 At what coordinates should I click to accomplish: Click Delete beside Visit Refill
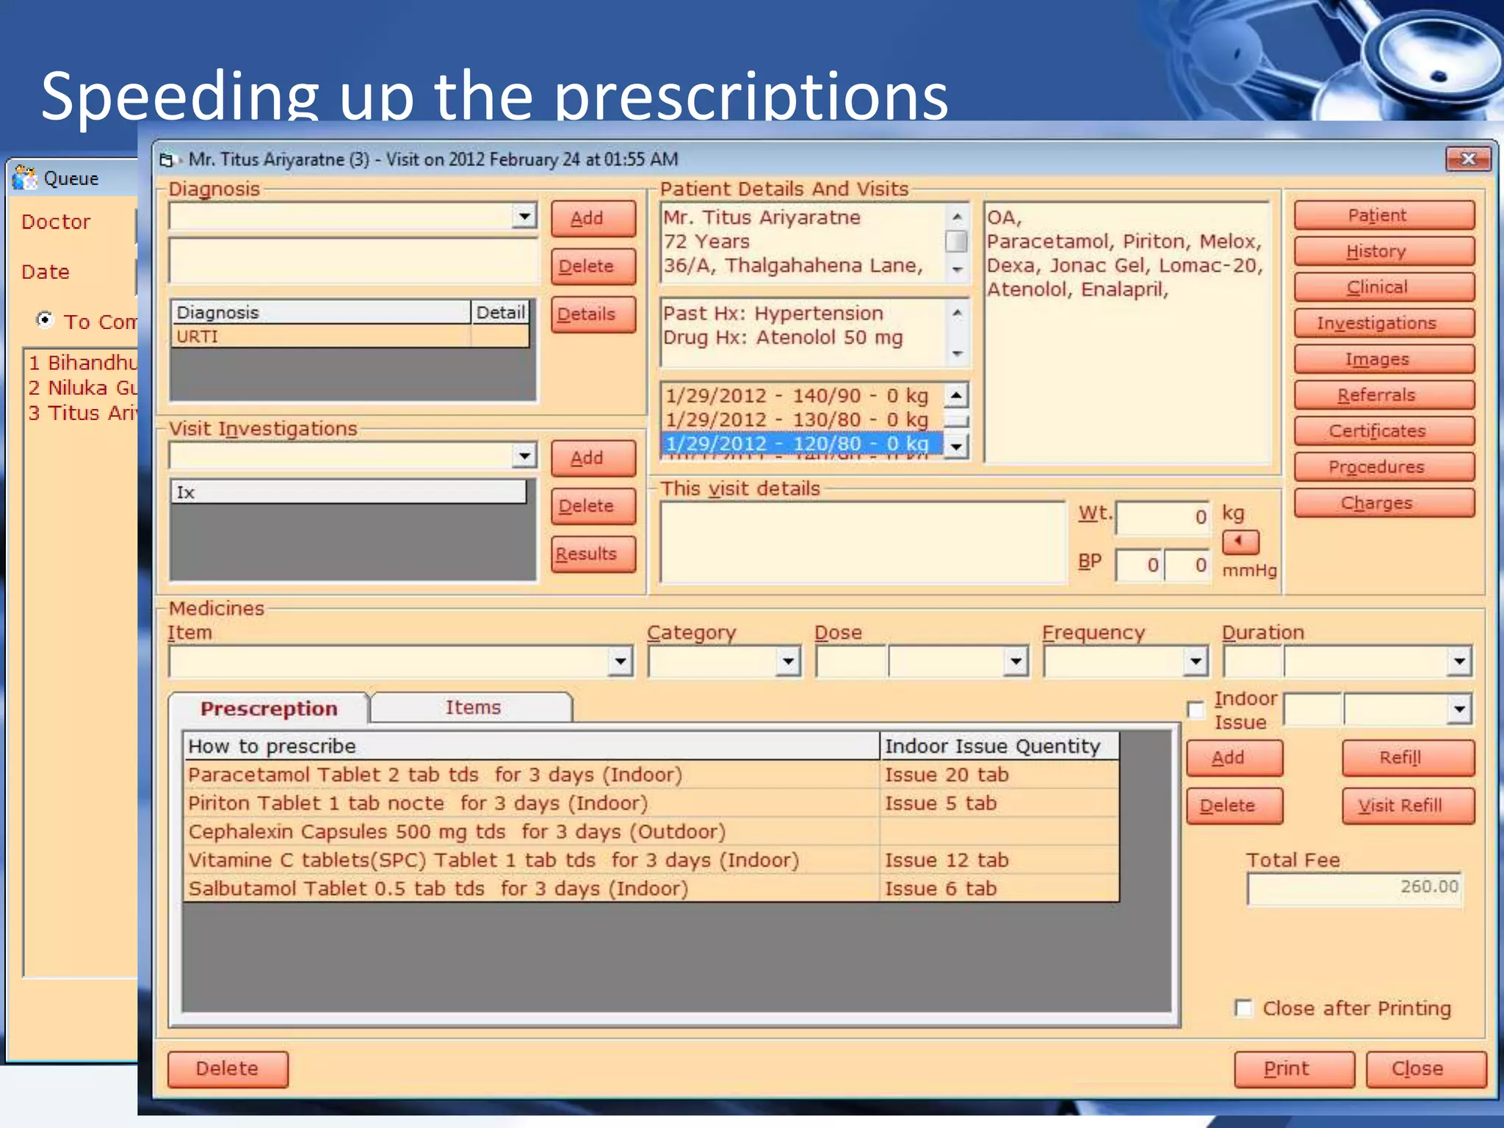click(x=1234, y=806)
